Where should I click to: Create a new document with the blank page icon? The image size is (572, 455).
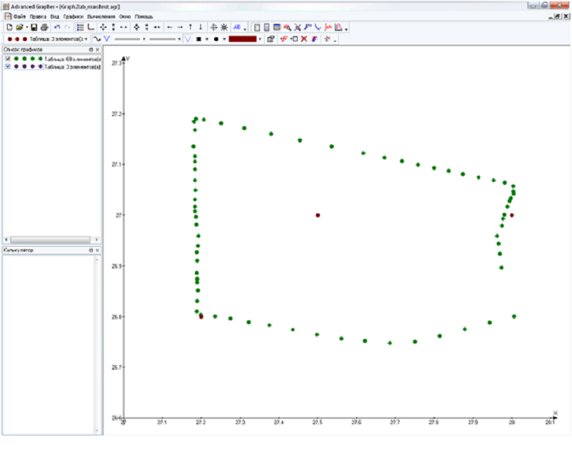pos(9,27)
